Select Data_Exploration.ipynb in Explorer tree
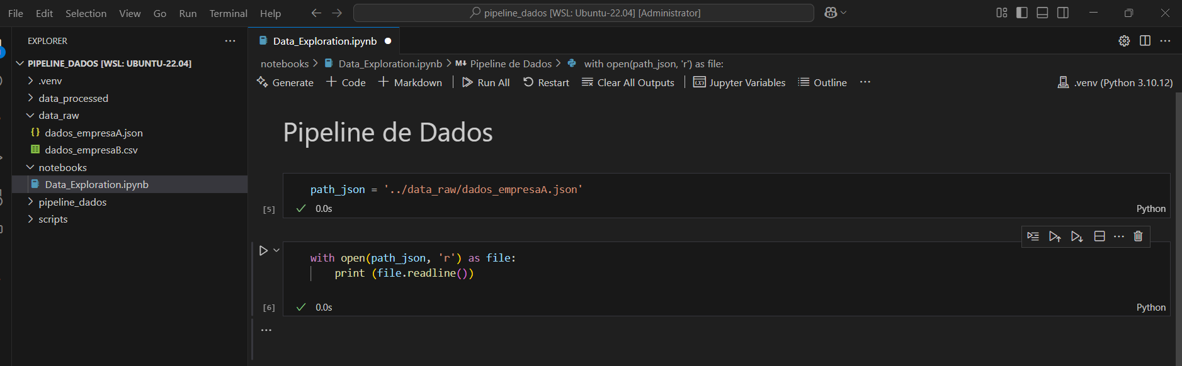 [130, 184]
